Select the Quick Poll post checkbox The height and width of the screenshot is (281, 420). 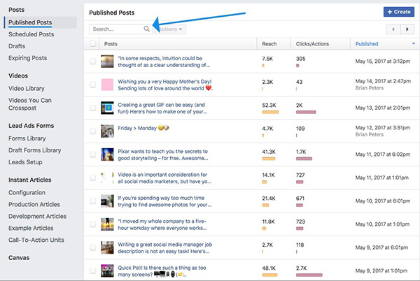pos(93,270)
